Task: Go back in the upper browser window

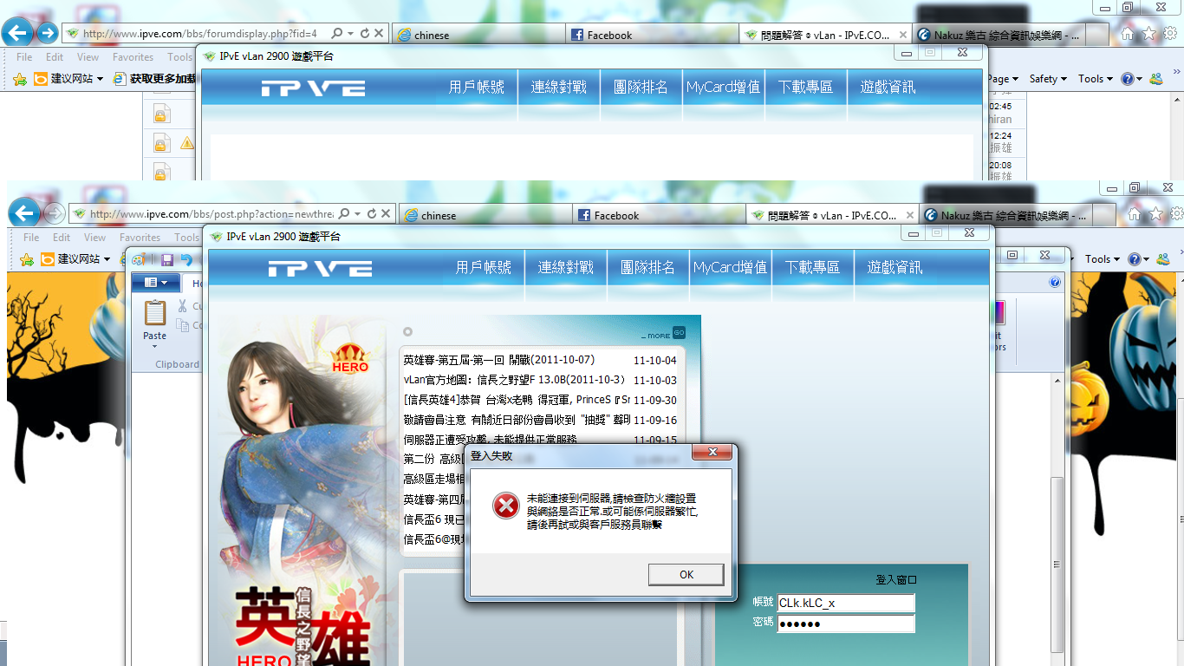Action: pyautogui.click(x=17, y=33)
